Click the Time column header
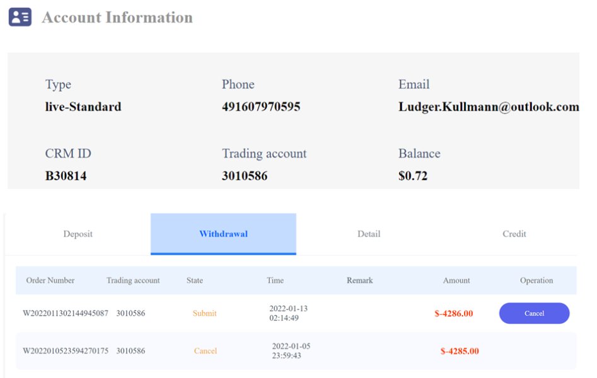The image size is (597, 378). pyautogui.click(x=275, y=280)
